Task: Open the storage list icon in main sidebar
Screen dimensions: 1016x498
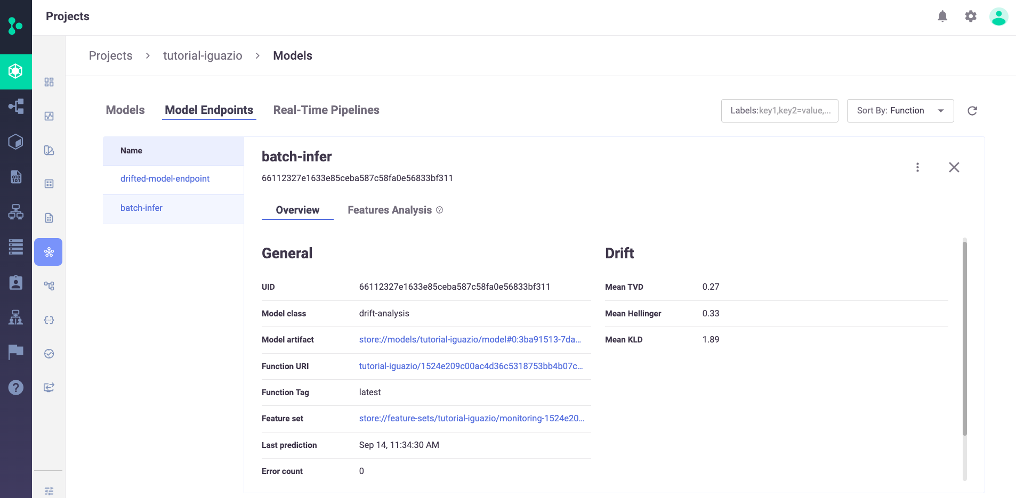Action: pyautogui.click(x=15, y=247)
